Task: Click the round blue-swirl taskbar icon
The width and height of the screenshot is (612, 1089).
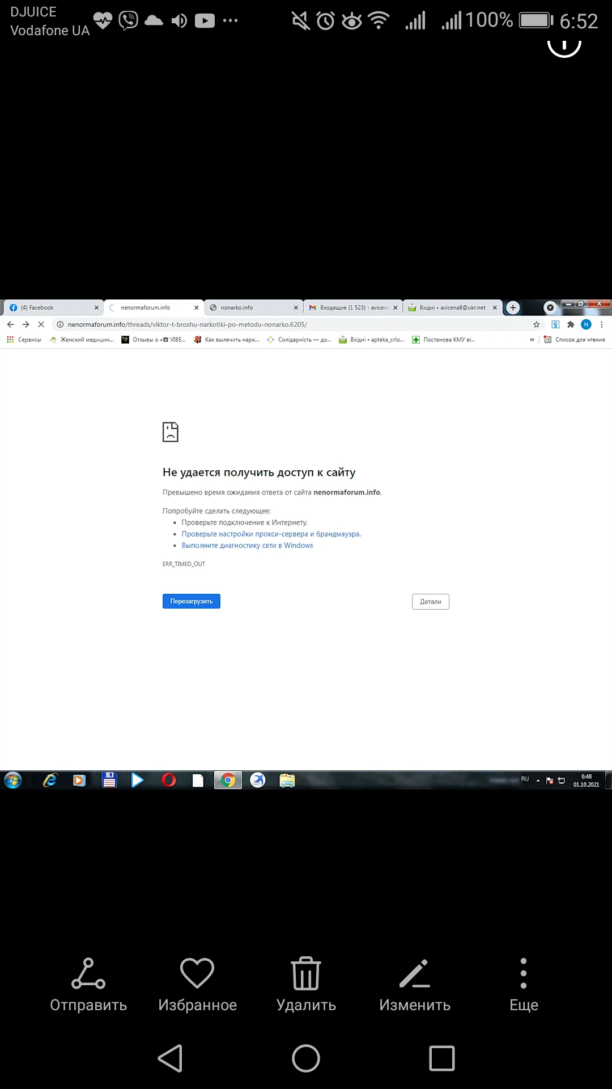Action: coord(258,780)
